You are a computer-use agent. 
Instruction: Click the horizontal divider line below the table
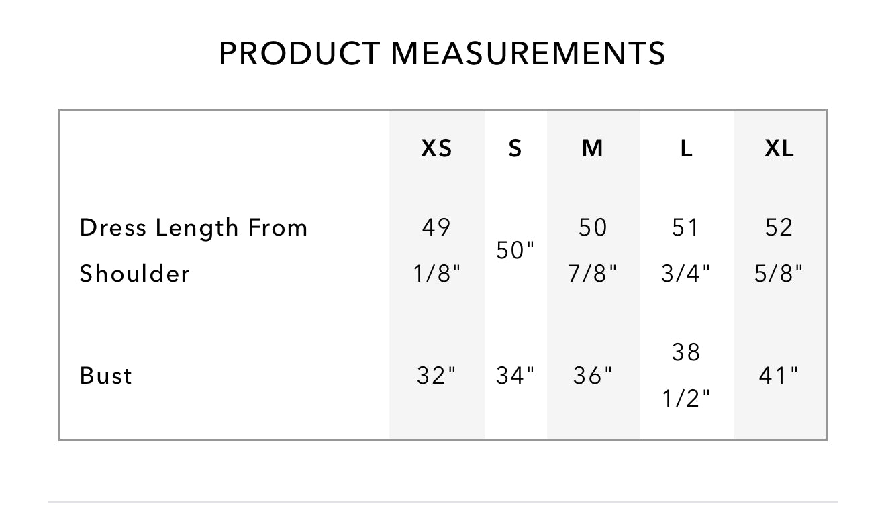click(x=442, y=501)
